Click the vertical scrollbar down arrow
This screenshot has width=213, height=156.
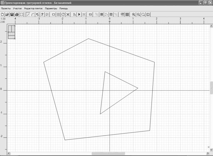tap(211, 150)
